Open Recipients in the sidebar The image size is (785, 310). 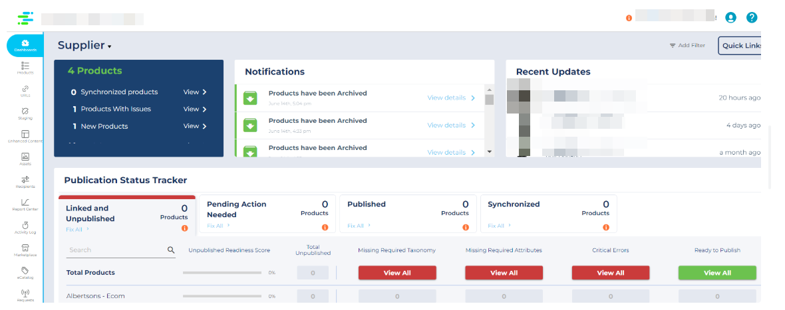25,181
